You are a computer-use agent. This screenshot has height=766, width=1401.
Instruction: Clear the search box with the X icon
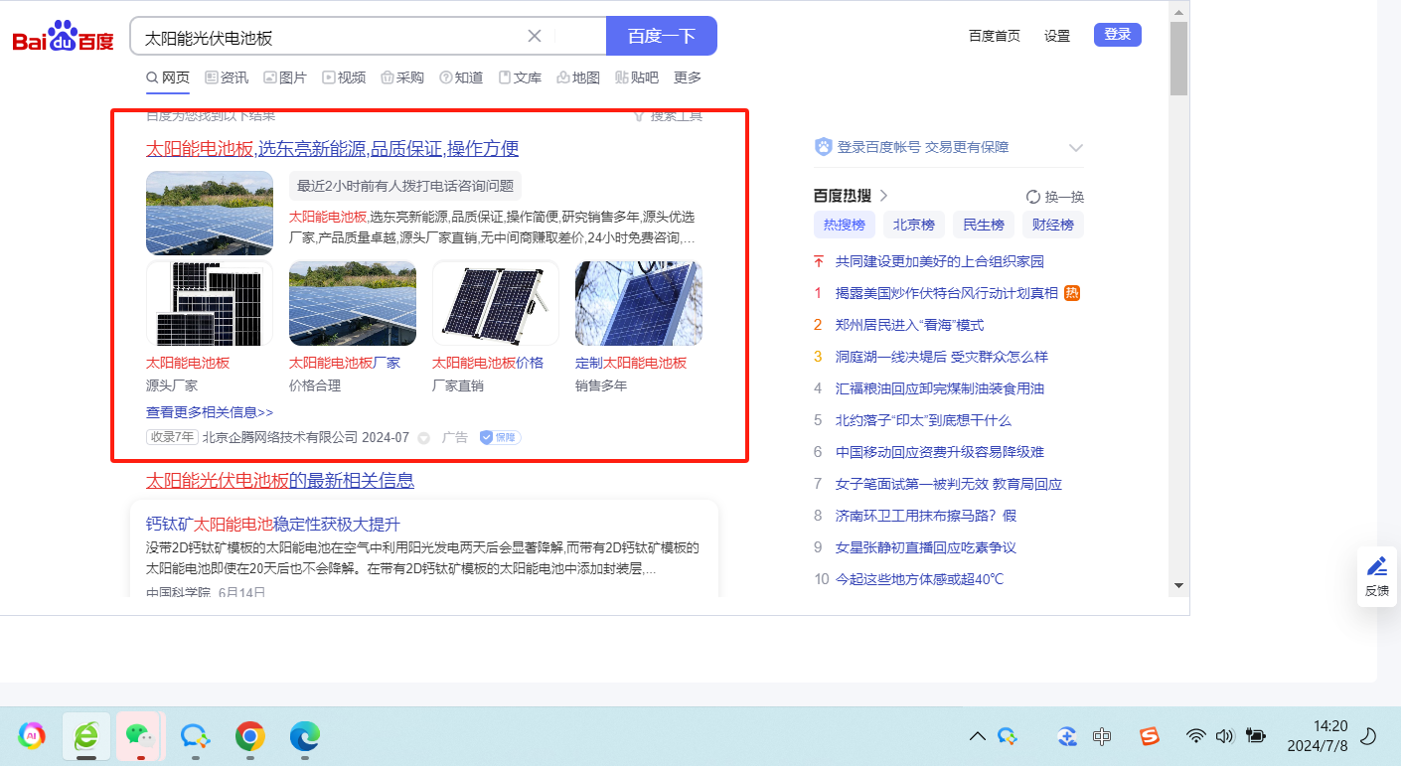coord(534,36)
